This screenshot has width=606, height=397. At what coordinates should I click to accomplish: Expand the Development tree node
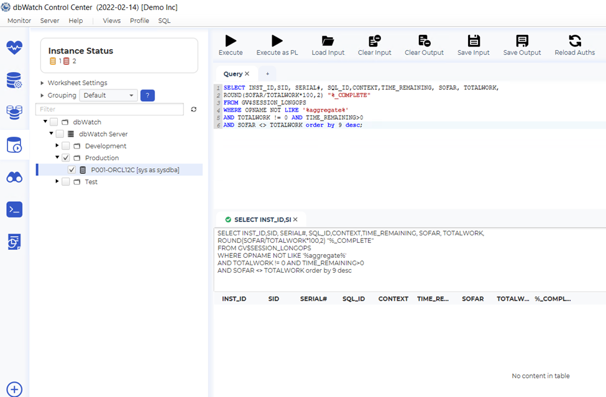tap(57, 145)
